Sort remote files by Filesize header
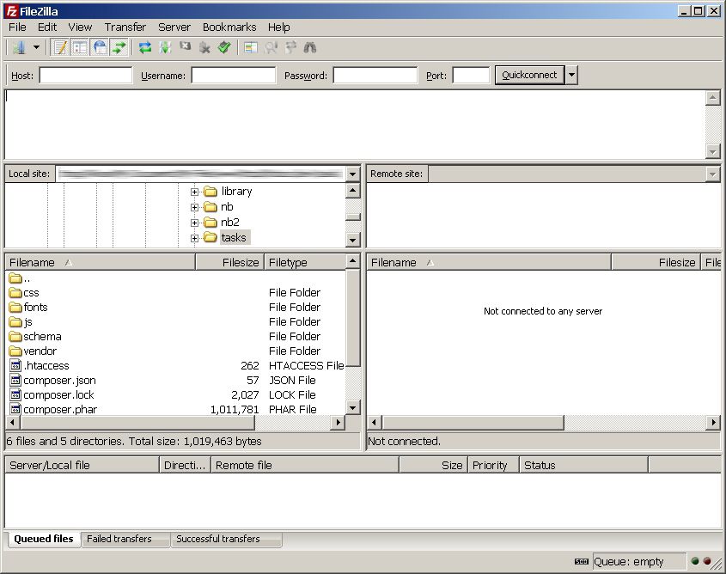 pyautogui.click(x=656, y=262)
